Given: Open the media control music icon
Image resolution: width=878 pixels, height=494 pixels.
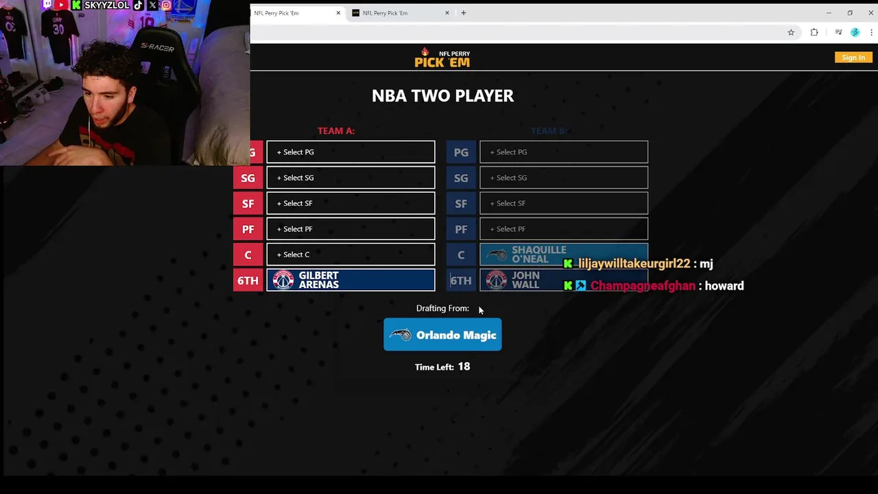Looking at the screenshot, I should tap(838, 32).
